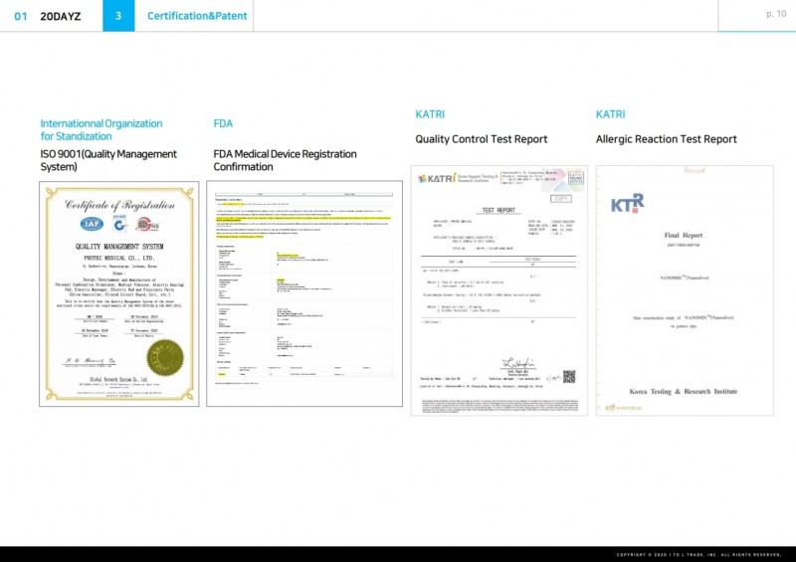
Task: Open the FDA registration confirmation document image
Action: (x=307, y=293)
